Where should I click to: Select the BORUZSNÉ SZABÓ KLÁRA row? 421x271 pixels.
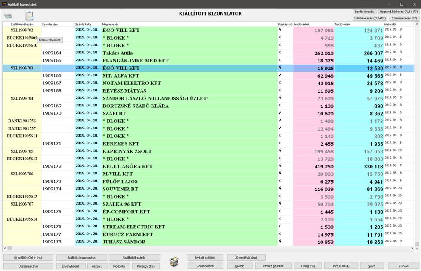pos(208,106)
